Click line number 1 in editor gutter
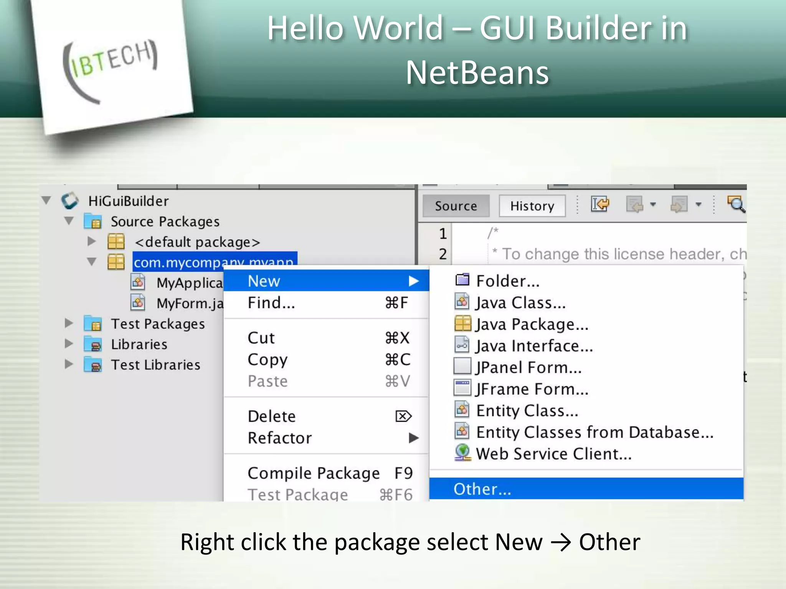The width and height of the screenshot is (786, 589). point(443,233)
